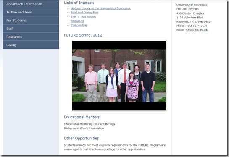Viewport: 229px width, 157px height.
Task: Open Background Check Information text
Action: pos(84,128)
